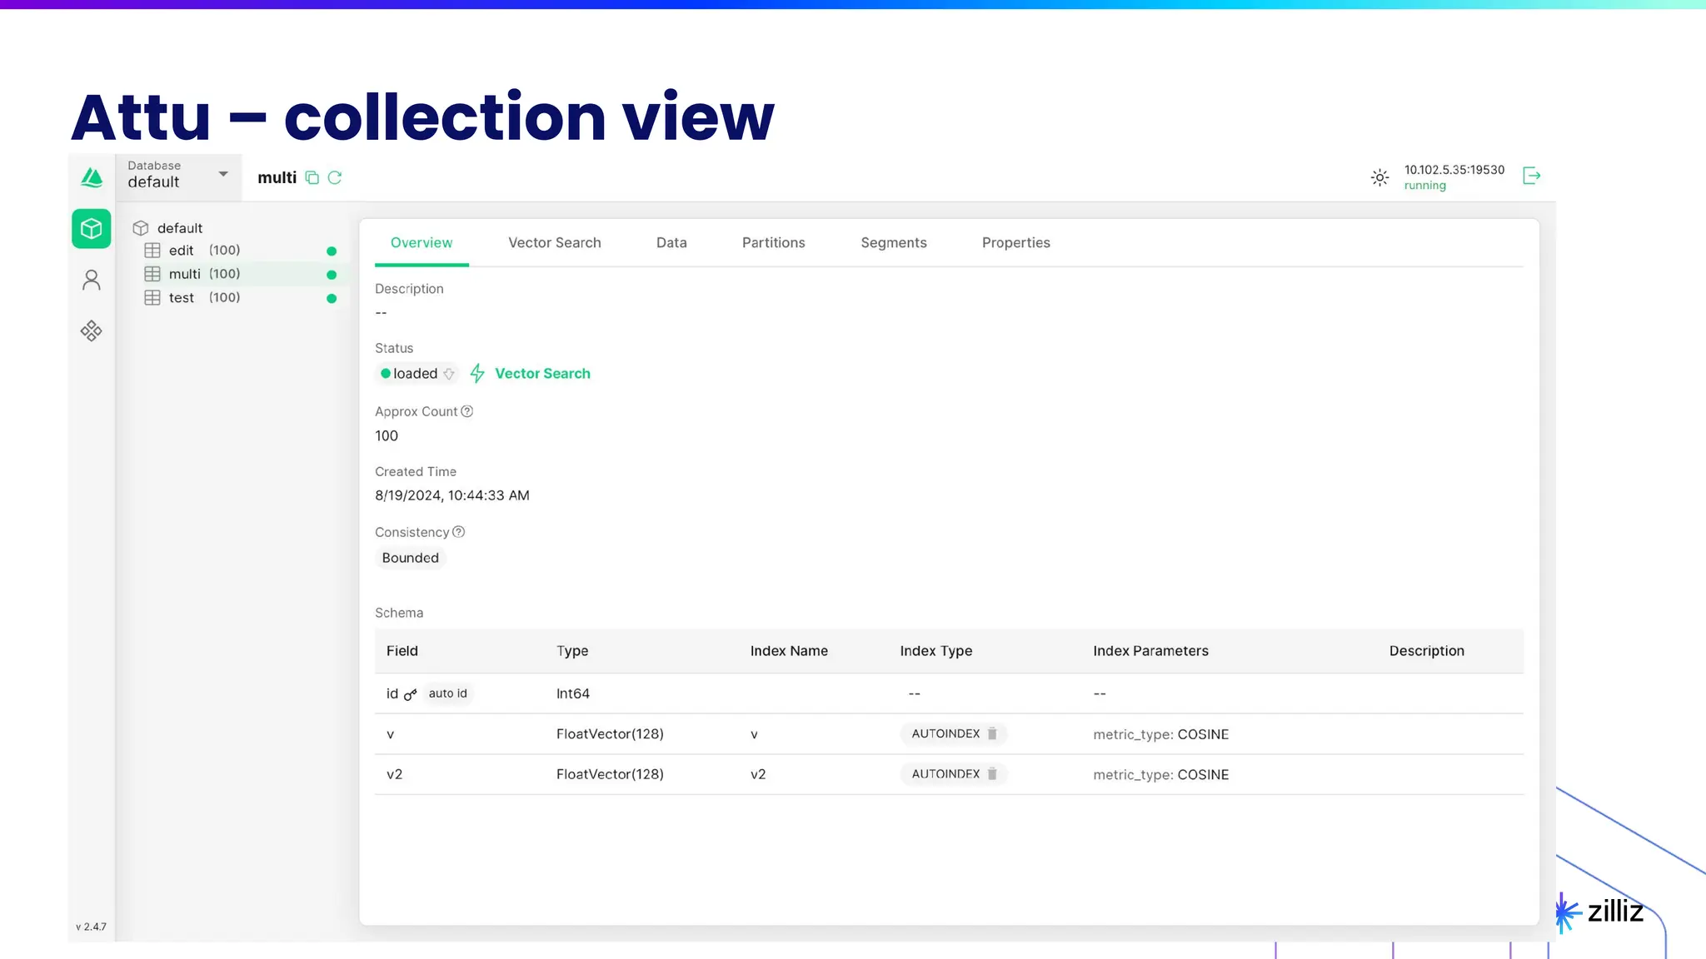Viewport: 1706px width, 959px height.
Task: Refresh the multi collection
Action: (x=335, y=178)
